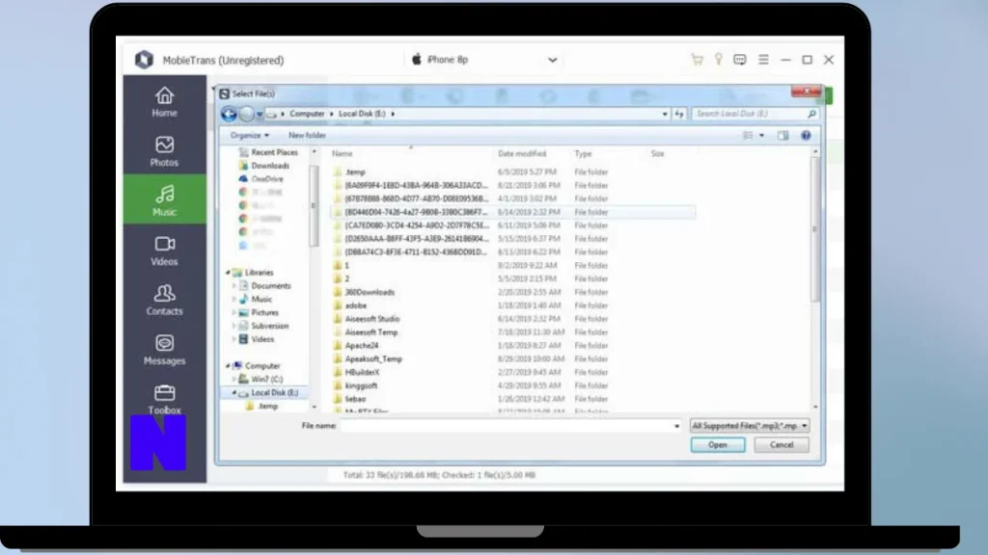Collapse the Computer tree node

coord(228,365)
